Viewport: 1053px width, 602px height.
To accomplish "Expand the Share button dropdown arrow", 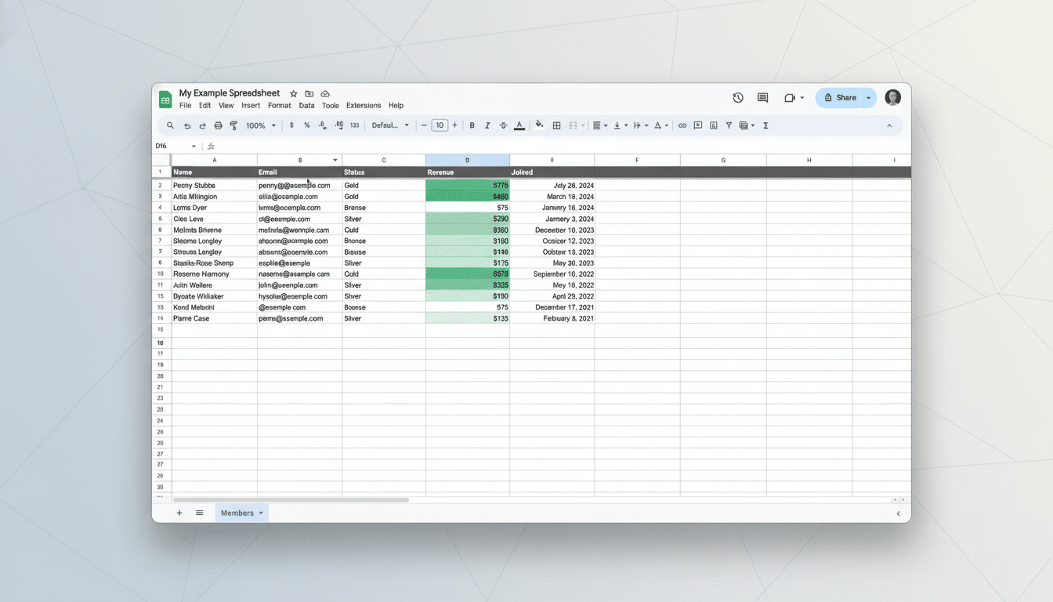I will (x=868, y=98).
